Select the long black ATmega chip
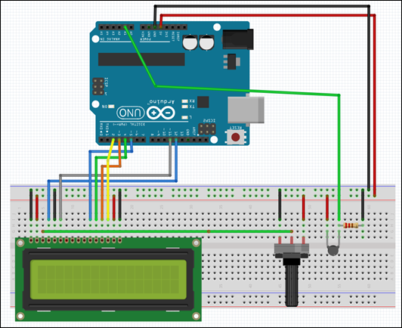The width and height of the screenshot is (402, 328). point(141,60)
